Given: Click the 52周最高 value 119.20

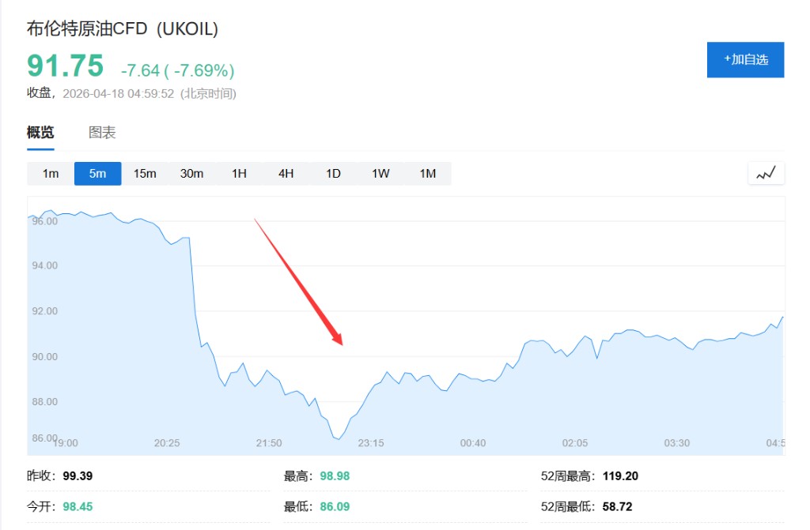Looking at the screenshot, I should click(x=619, y=476).
